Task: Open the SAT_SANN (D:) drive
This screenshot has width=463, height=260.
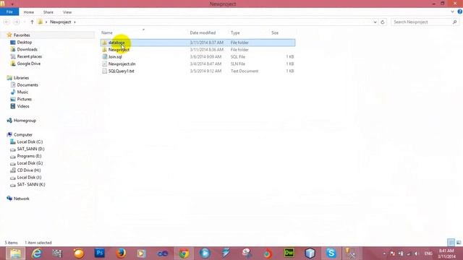Action: pyautogui.click(x=30, y=149)
